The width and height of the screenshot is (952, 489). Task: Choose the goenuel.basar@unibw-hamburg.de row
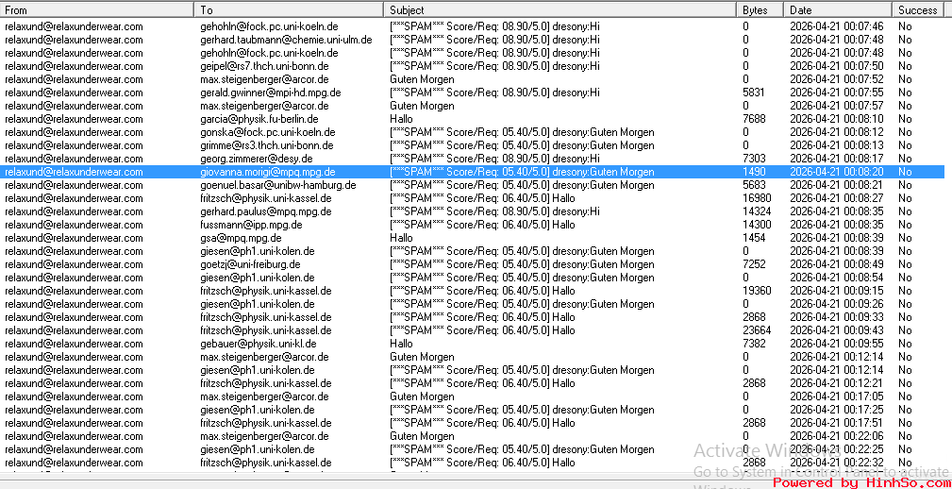point(277,185)
